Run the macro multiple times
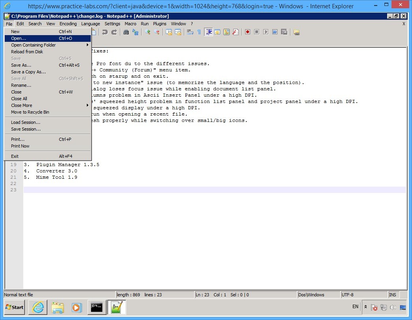Image resolution: width=412 pixels, height=320 pixels. click(x=275, y=32)
